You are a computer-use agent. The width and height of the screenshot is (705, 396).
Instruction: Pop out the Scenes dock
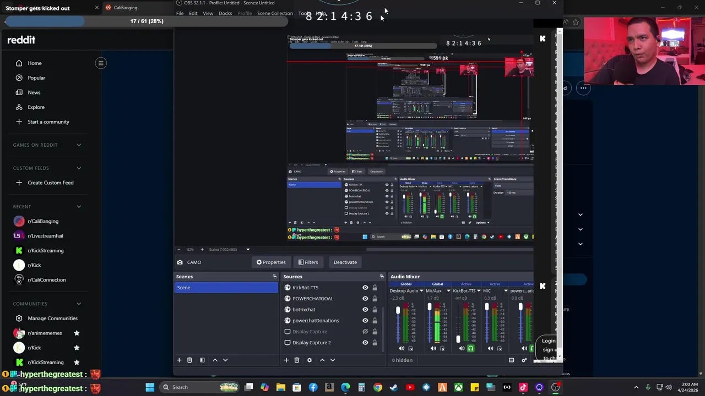(x=274, y=277)
